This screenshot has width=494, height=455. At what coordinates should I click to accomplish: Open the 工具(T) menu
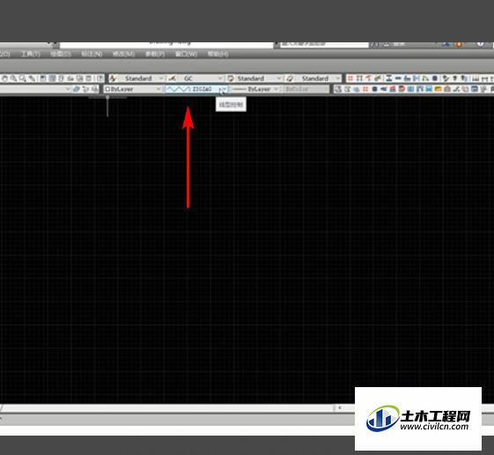pyautogui.click(x=31, y=55)
